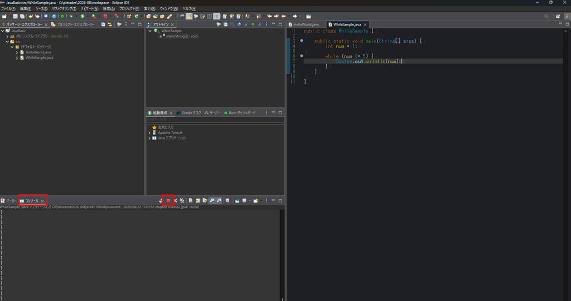
Task: Open リファクタリング menu
Action: 64,8
